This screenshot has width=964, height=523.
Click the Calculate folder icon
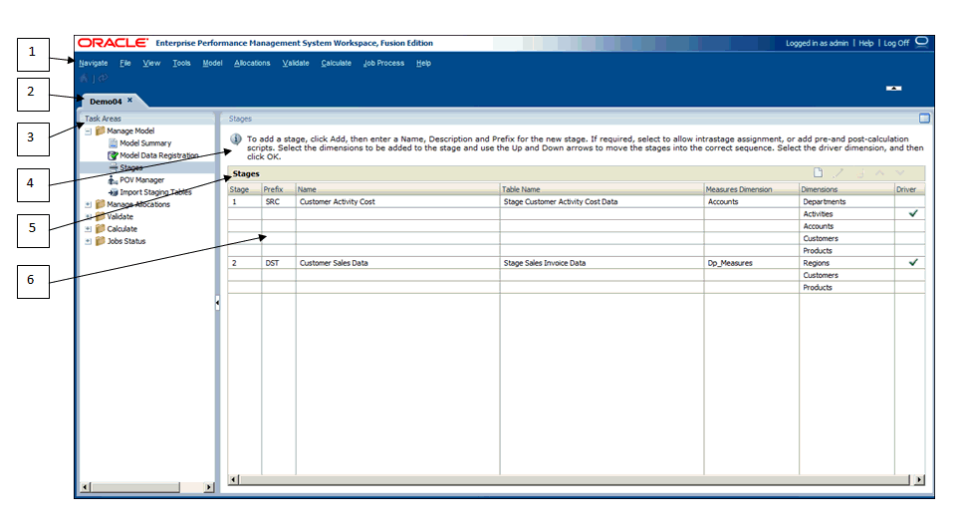coord(101,228)
